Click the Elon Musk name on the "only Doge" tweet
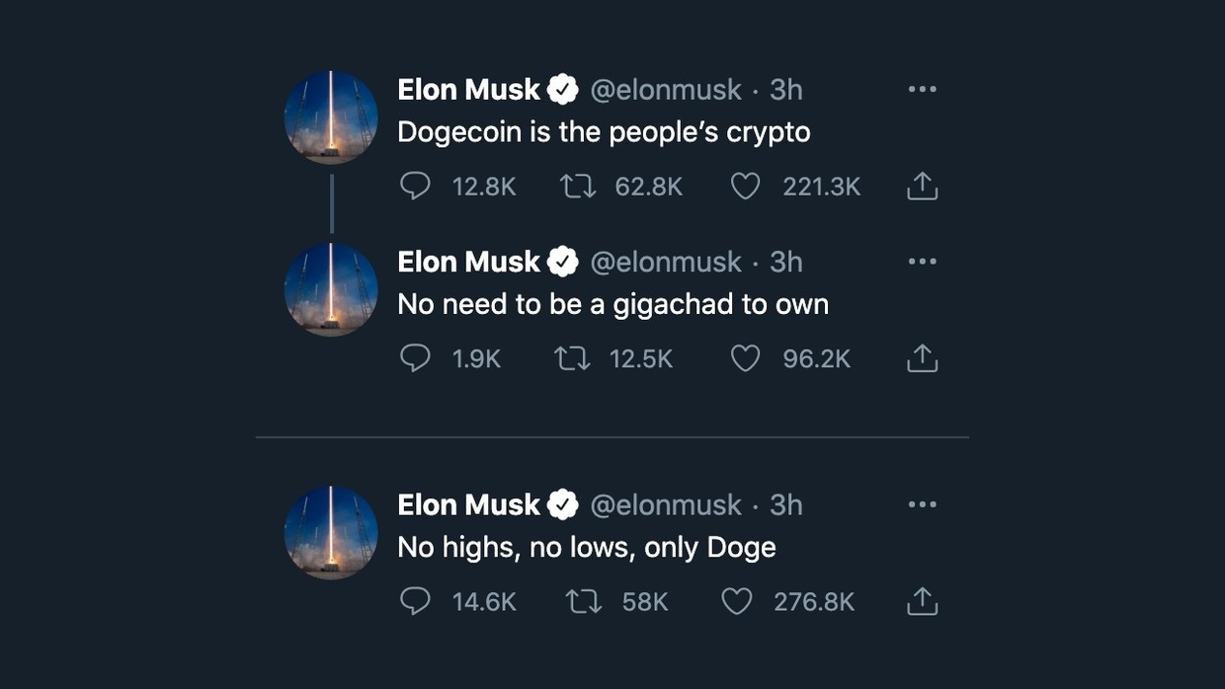Image resolution: width=1225 pixels, height=689 pixels. (x=468, y=504)
